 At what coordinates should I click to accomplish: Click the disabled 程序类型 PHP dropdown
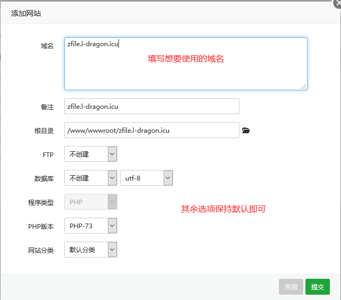90,202
